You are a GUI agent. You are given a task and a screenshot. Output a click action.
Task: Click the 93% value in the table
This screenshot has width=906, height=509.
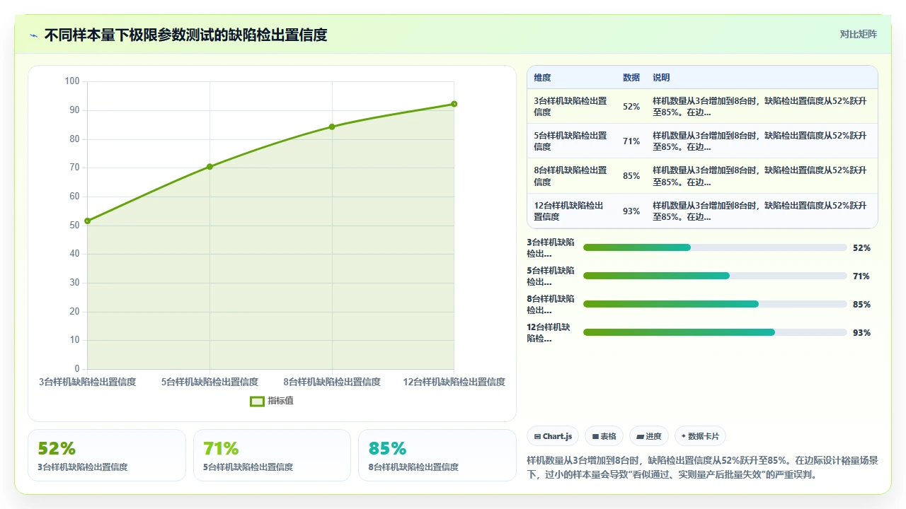point(631,211)
